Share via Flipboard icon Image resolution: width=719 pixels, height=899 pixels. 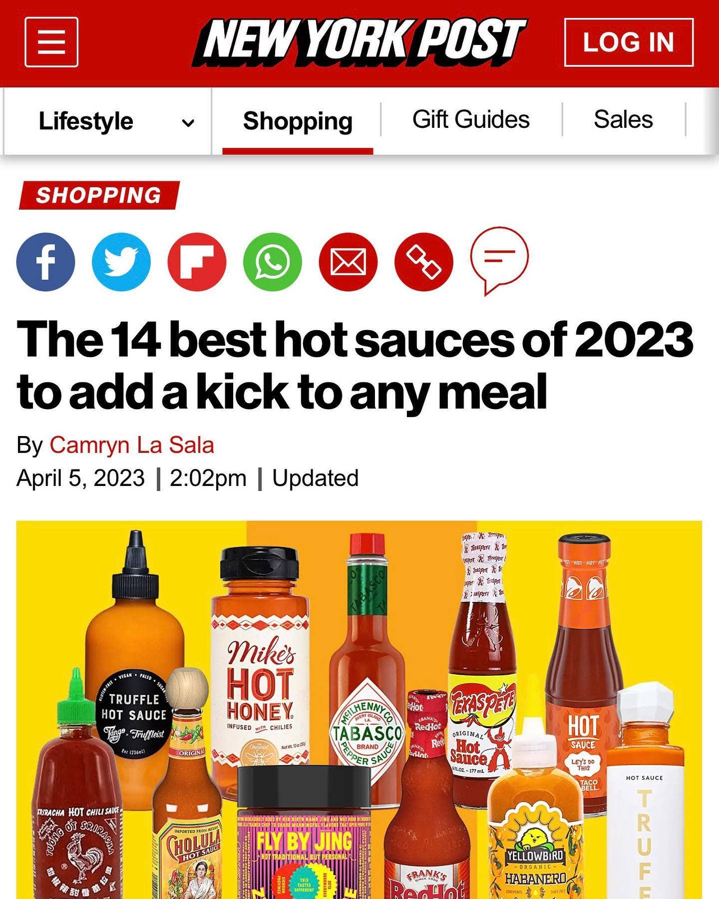[x=197, y=262]
